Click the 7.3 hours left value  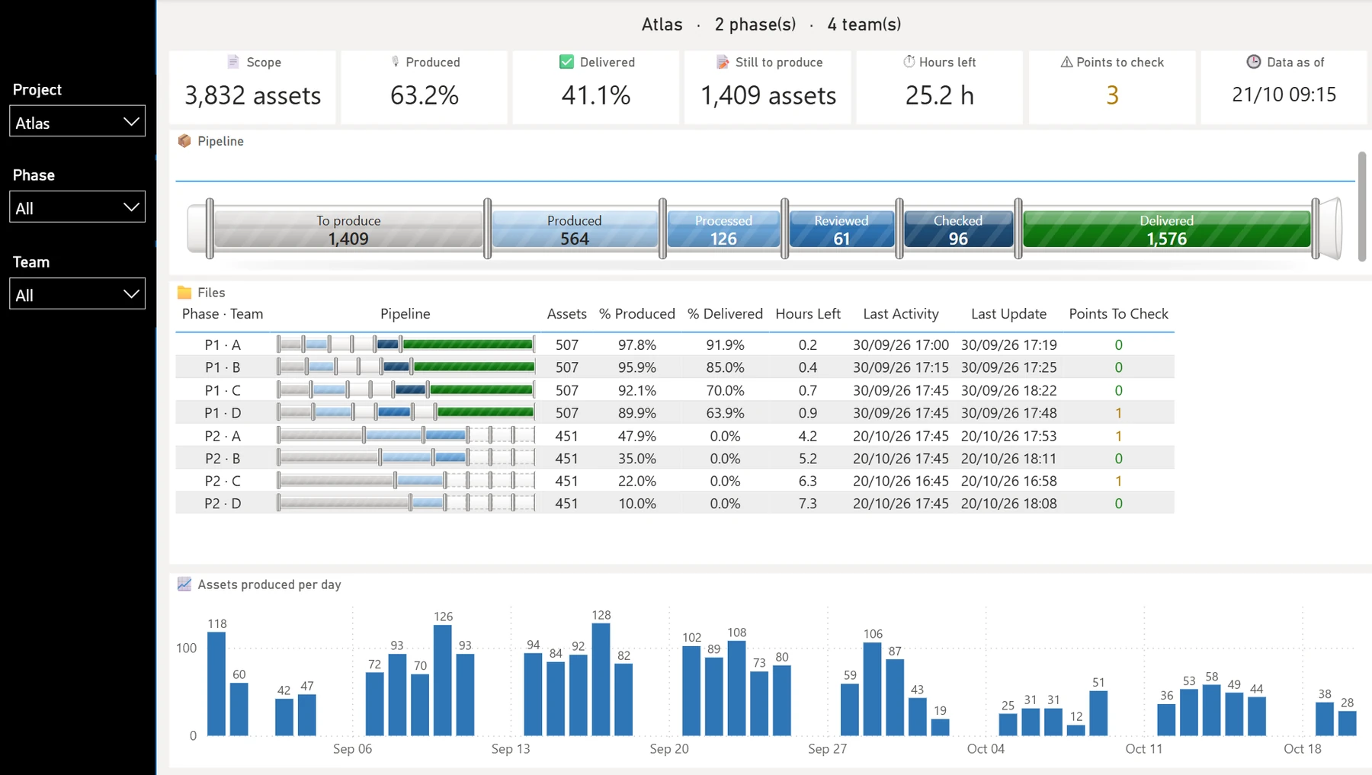tap(808, 504)
